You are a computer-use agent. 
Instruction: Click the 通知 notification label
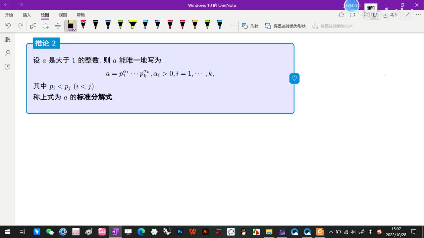click(371, 8)
